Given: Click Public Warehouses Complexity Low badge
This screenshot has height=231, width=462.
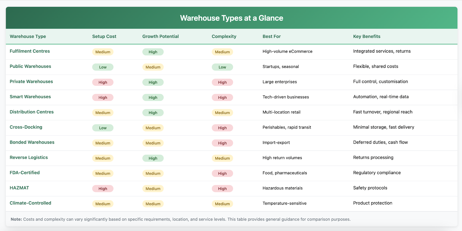Looking at the screenshot, I should [x=222, y=67].
